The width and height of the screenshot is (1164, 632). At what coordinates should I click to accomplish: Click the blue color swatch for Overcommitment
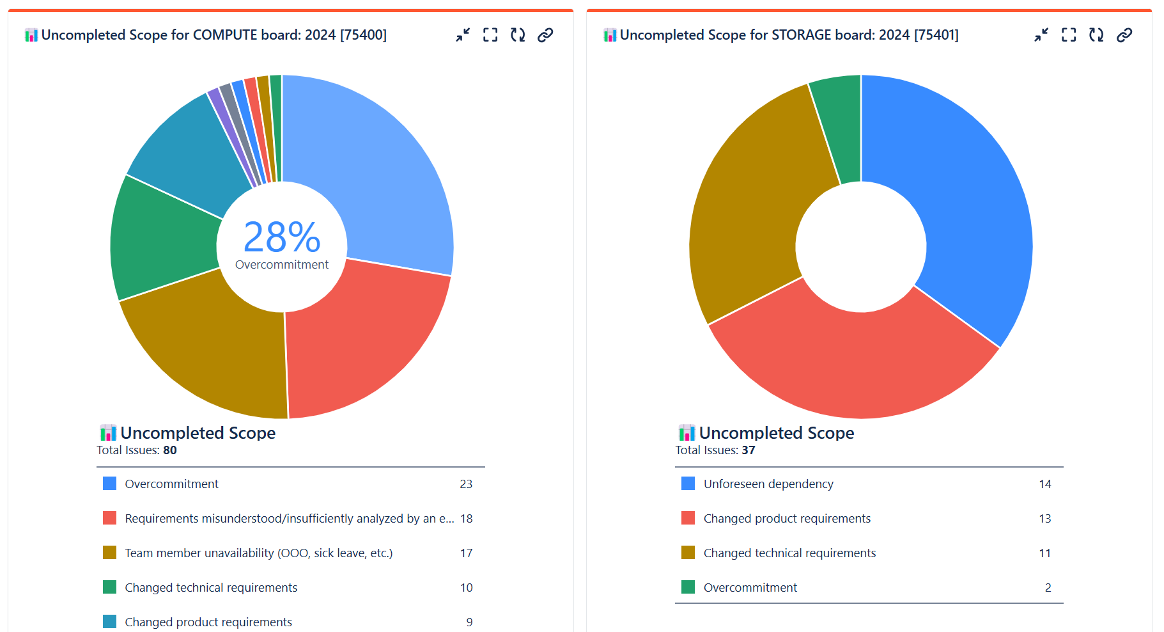click(109, 484)
